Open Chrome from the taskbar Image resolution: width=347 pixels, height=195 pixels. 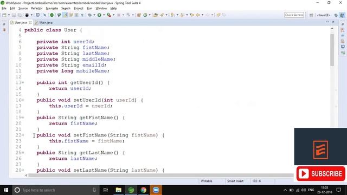tap(143, 190)
